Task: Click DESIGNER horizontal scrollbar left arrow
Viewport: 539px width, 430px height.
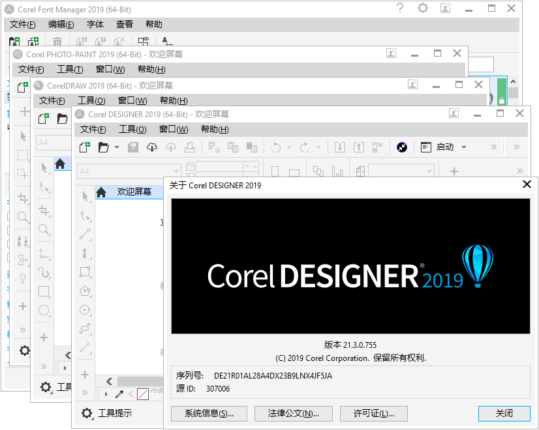Action: pyautogui.click(x=110, y=381)
